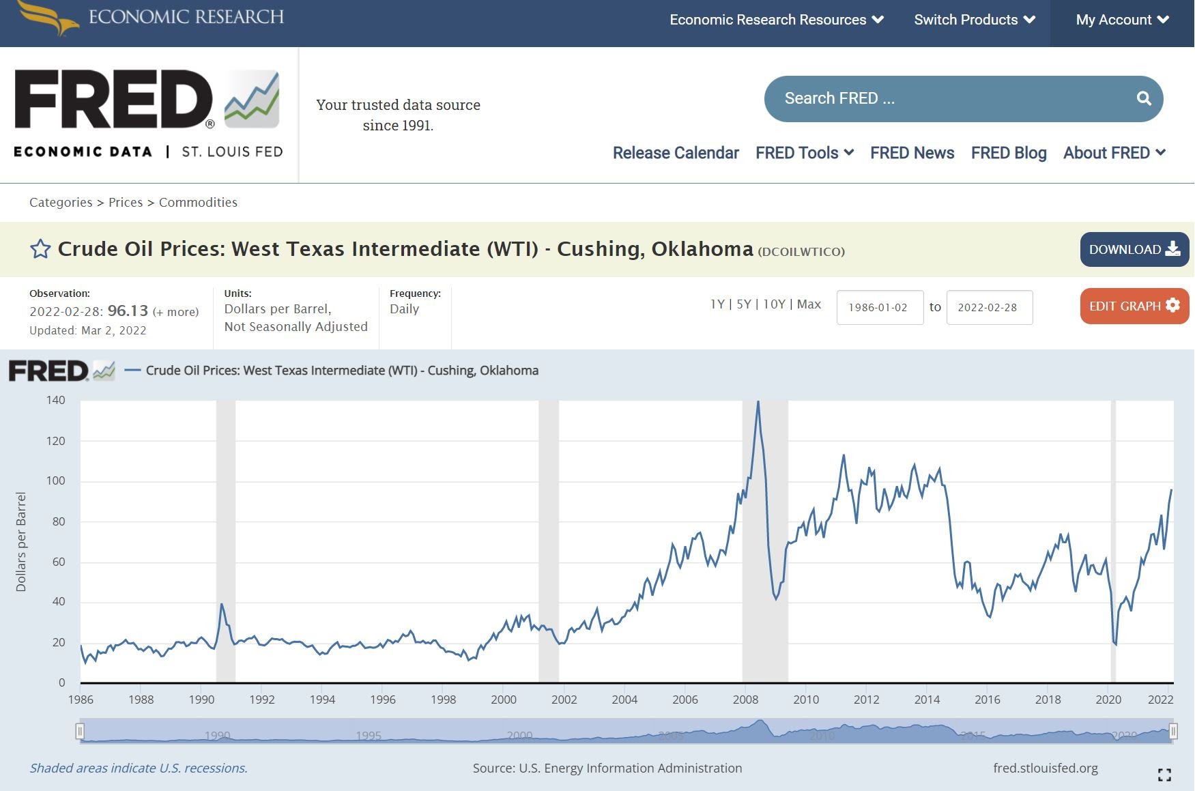Click the St. Louis Fed eagle logo
Image resolution: width=1195 pixels, height=791 pixels.
pos(48,17)
